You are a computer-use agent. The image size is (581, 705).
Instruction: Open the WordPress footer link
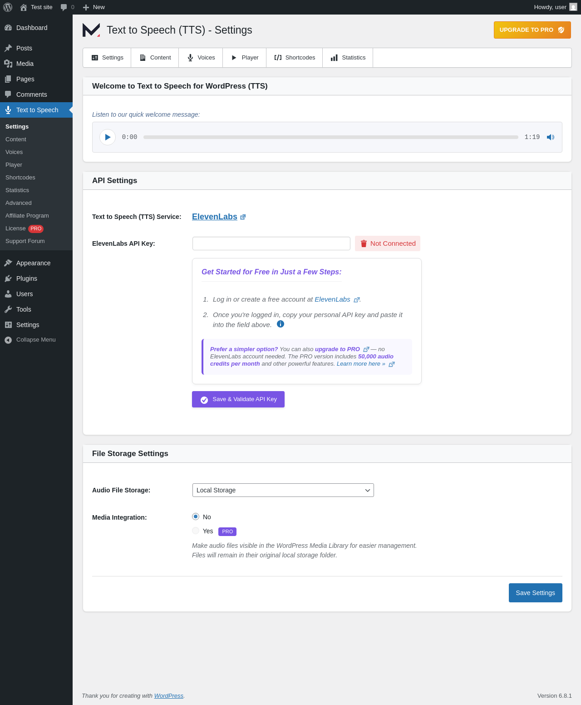169,696
